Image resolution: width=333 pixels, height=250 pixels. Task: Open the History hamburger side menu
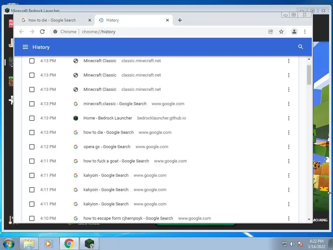[25, 47]
